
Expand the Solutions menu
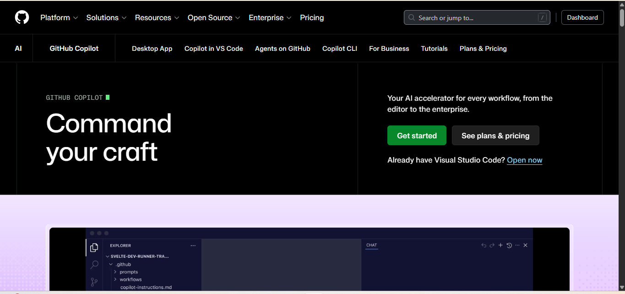point(106,17)
